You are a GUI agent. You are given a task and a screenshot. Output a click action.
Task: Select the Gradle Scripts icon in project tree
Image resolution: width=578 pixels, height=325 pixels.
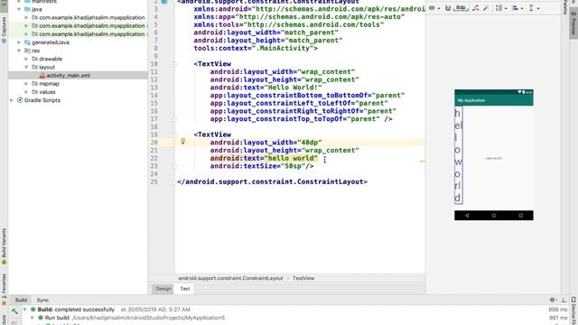click(20, 100)
